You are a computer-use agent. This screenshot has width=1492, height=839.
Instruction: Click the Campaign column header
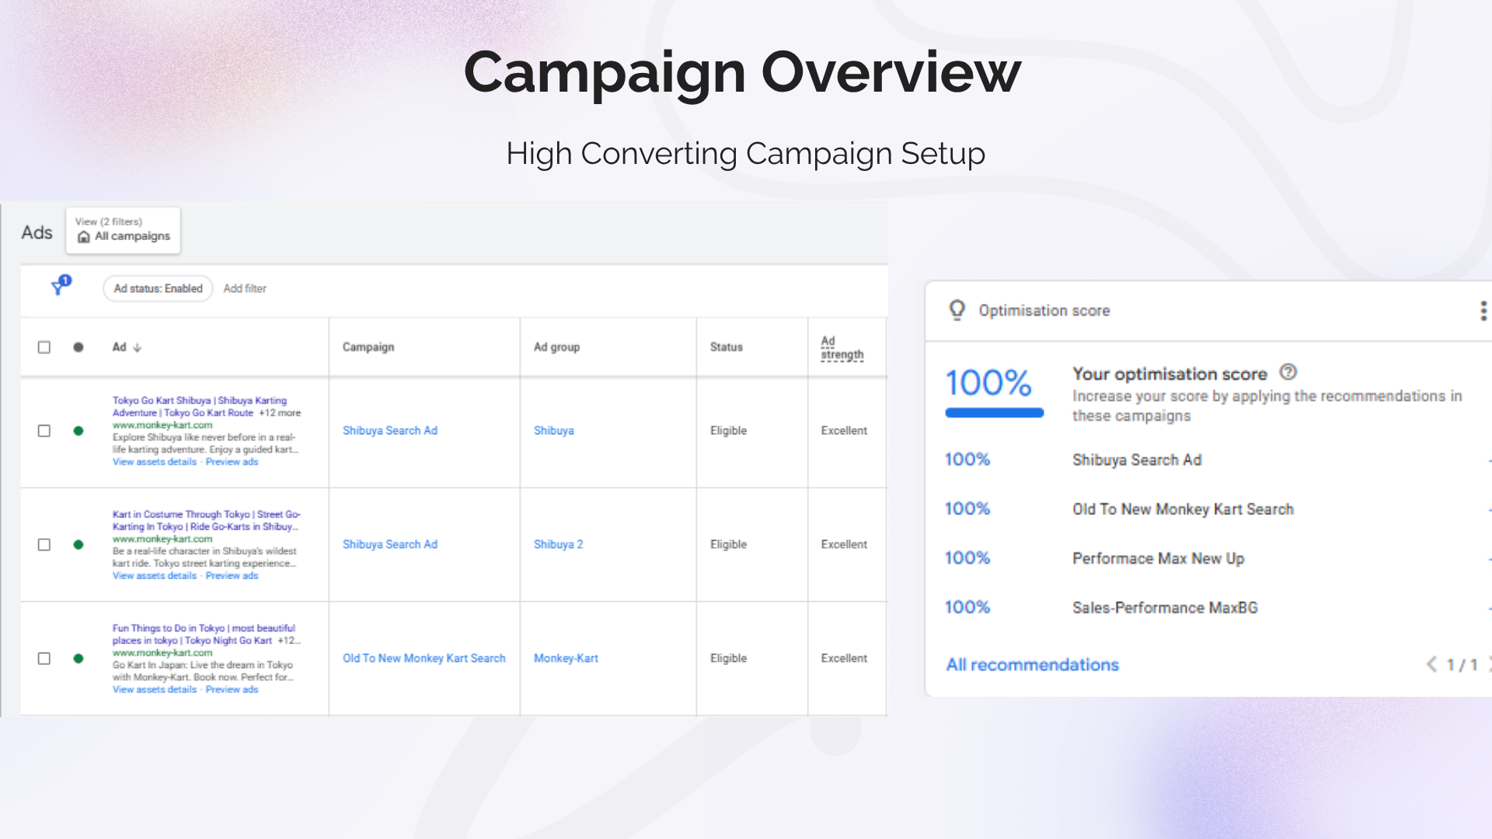(368, 347)
